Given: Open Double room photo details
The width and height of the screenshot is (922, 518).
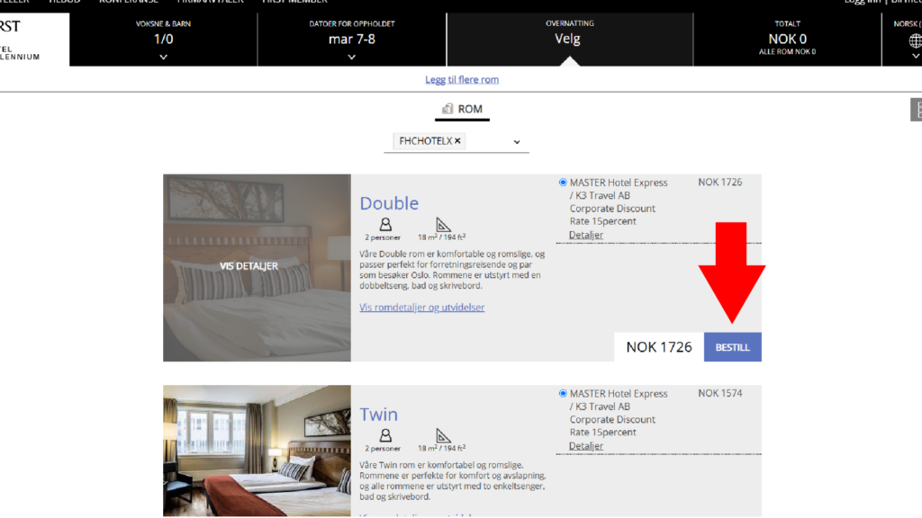Looking at the screenshot, I should coord(257,267).
